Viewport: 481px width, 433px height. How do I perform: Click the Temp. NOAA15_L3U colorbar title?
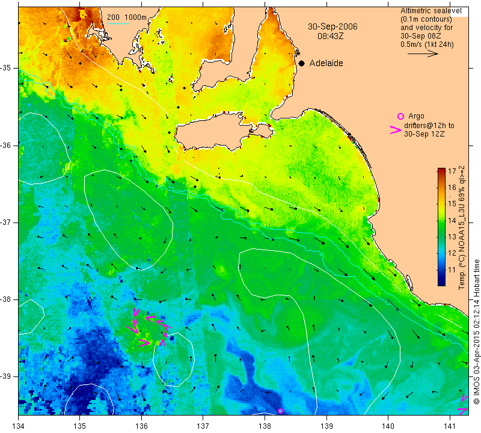pyautogui.click(x=461, y=227)
